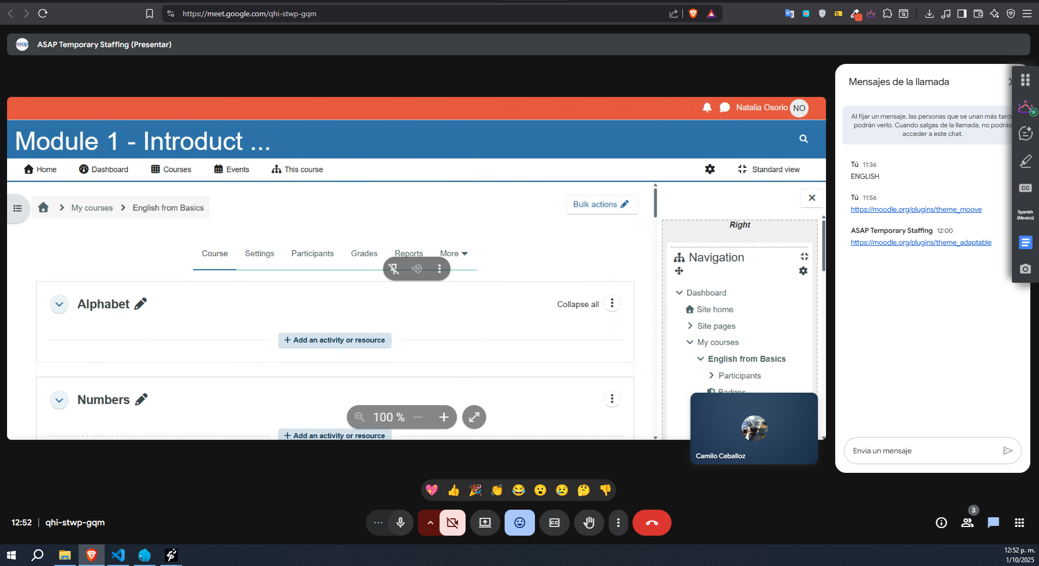The width and height of the screenshot is (1039, 566).
Task: Toggle the emoji reactions bar
Action: click(x=519, y=523)
